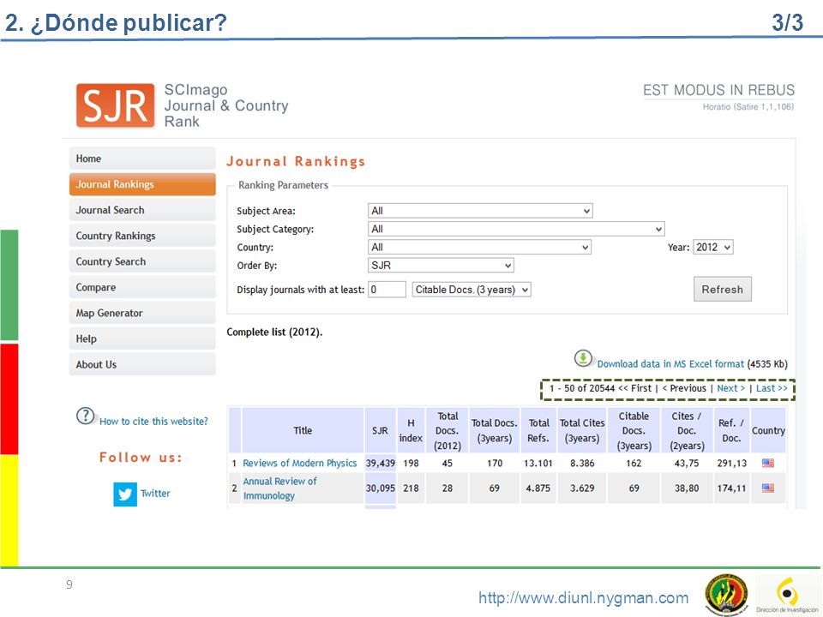Open About Us menu item
The width and height of the screenshot is (823, 617).
tap(142, 364)
